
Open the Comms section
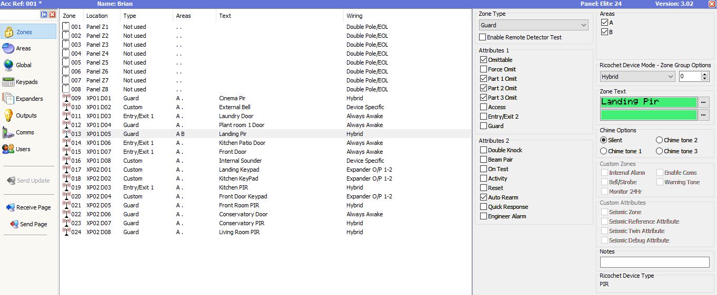(x=24, y=132)
